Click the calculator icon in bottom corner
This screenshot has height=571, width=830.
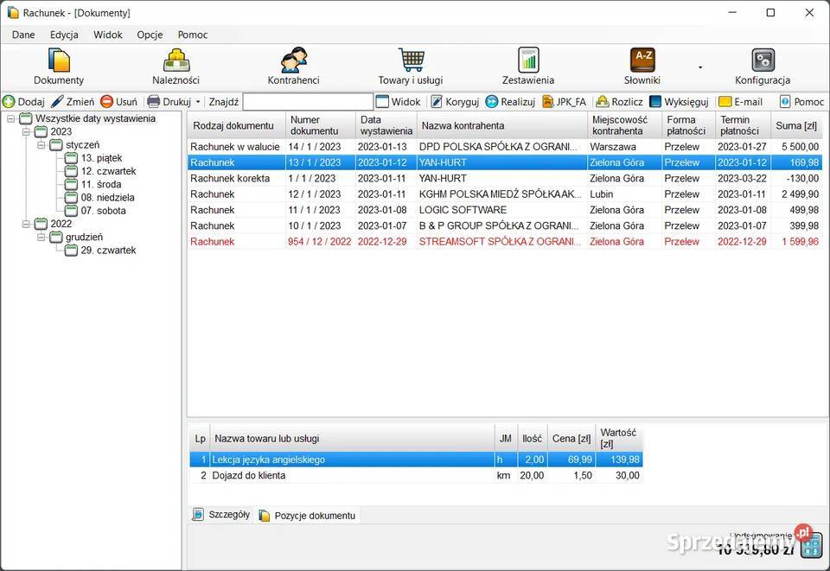point(811,547)
